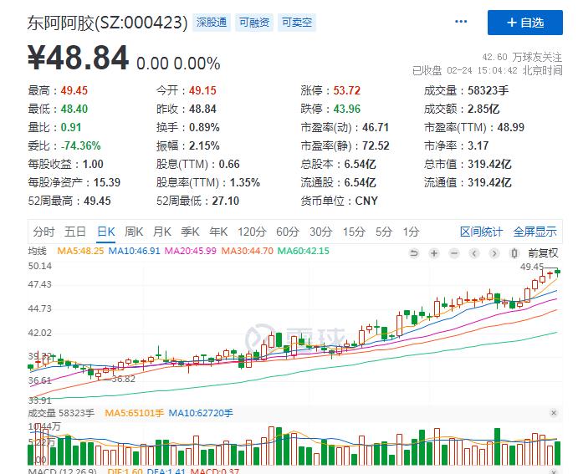Switch to the 60分 chart tab
This screenshot has width=578, height=474.
[288, 232]
